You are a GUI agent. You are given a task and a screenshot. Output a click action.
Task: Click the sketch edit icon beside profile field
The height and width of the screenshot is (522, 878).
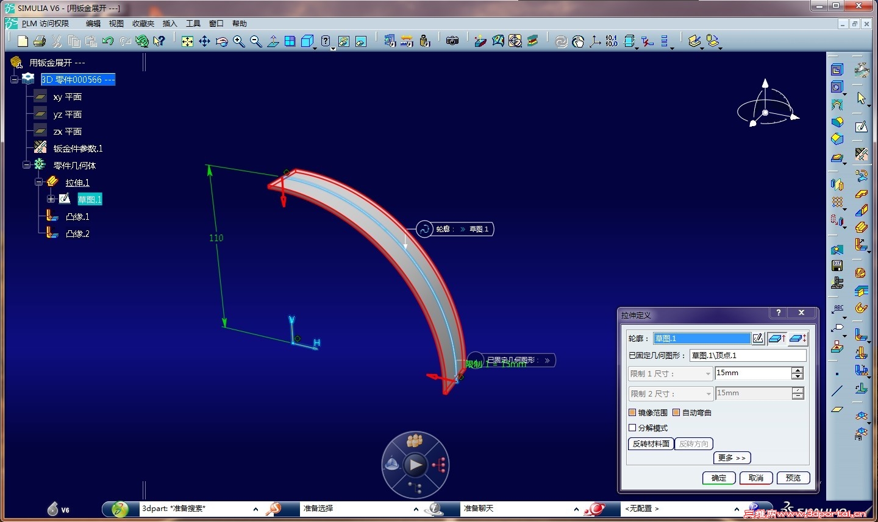[x=758, y=338]
